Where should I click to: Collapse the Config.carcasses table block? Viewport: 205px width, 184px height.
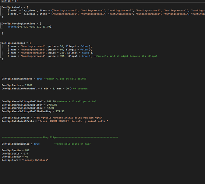[1, 43]
